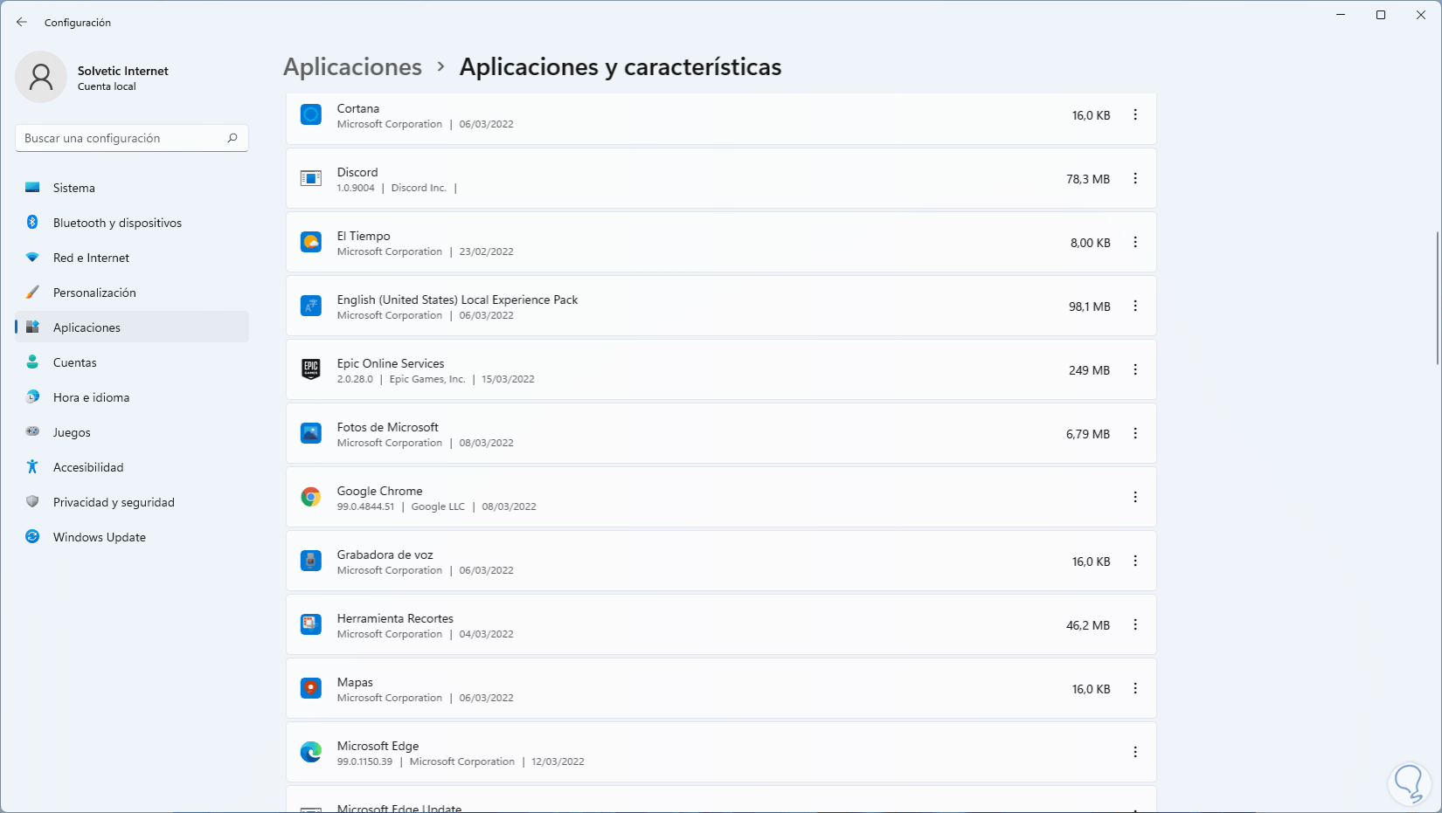Click the Epic Online Services icon

point(311,370)
